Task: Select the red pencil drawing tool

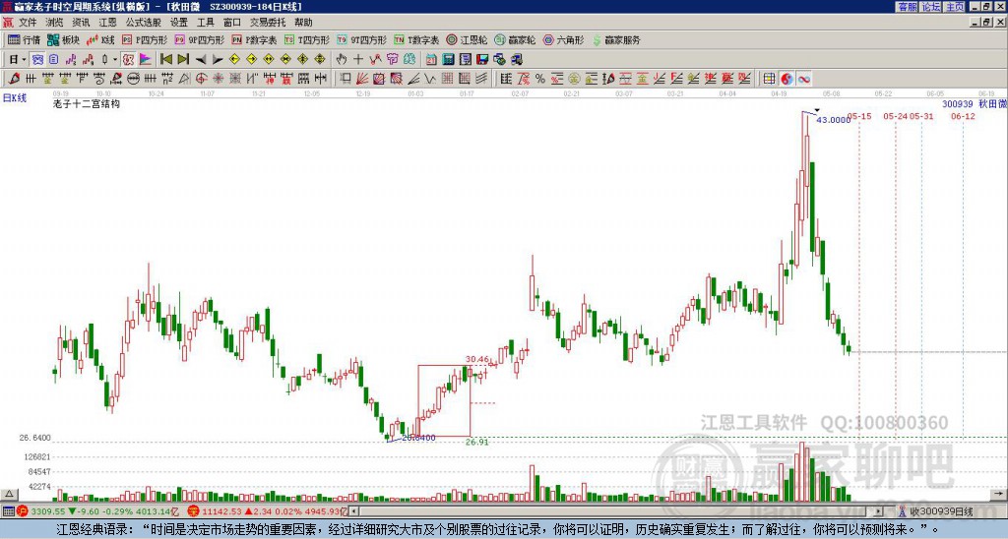Action: [x=13, y=79]
